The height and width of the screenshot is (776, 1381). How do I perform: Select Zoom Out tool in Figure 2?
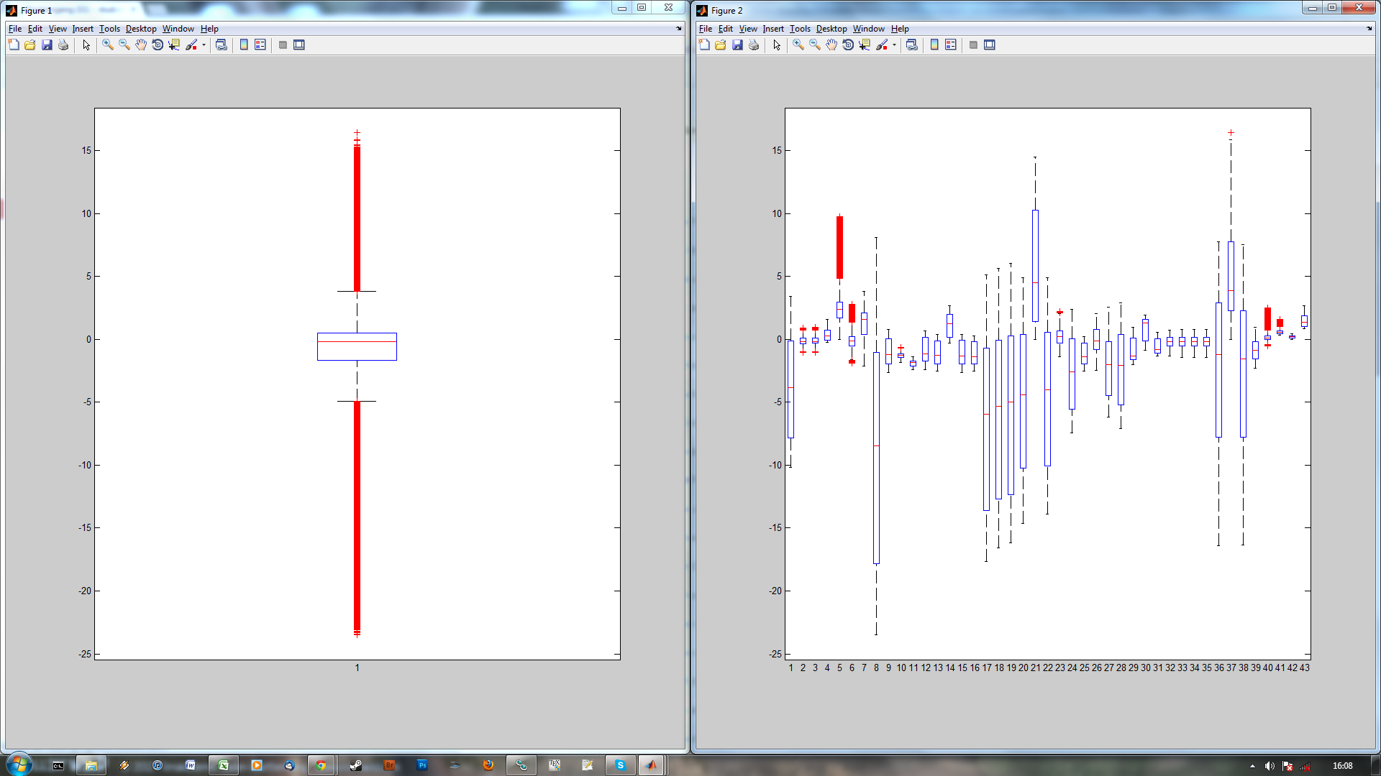[815, 45]
